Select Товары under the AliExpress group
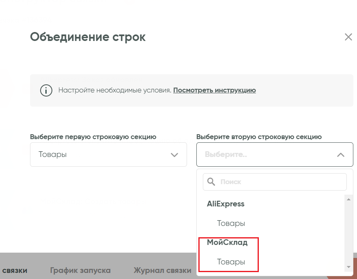 231,223
